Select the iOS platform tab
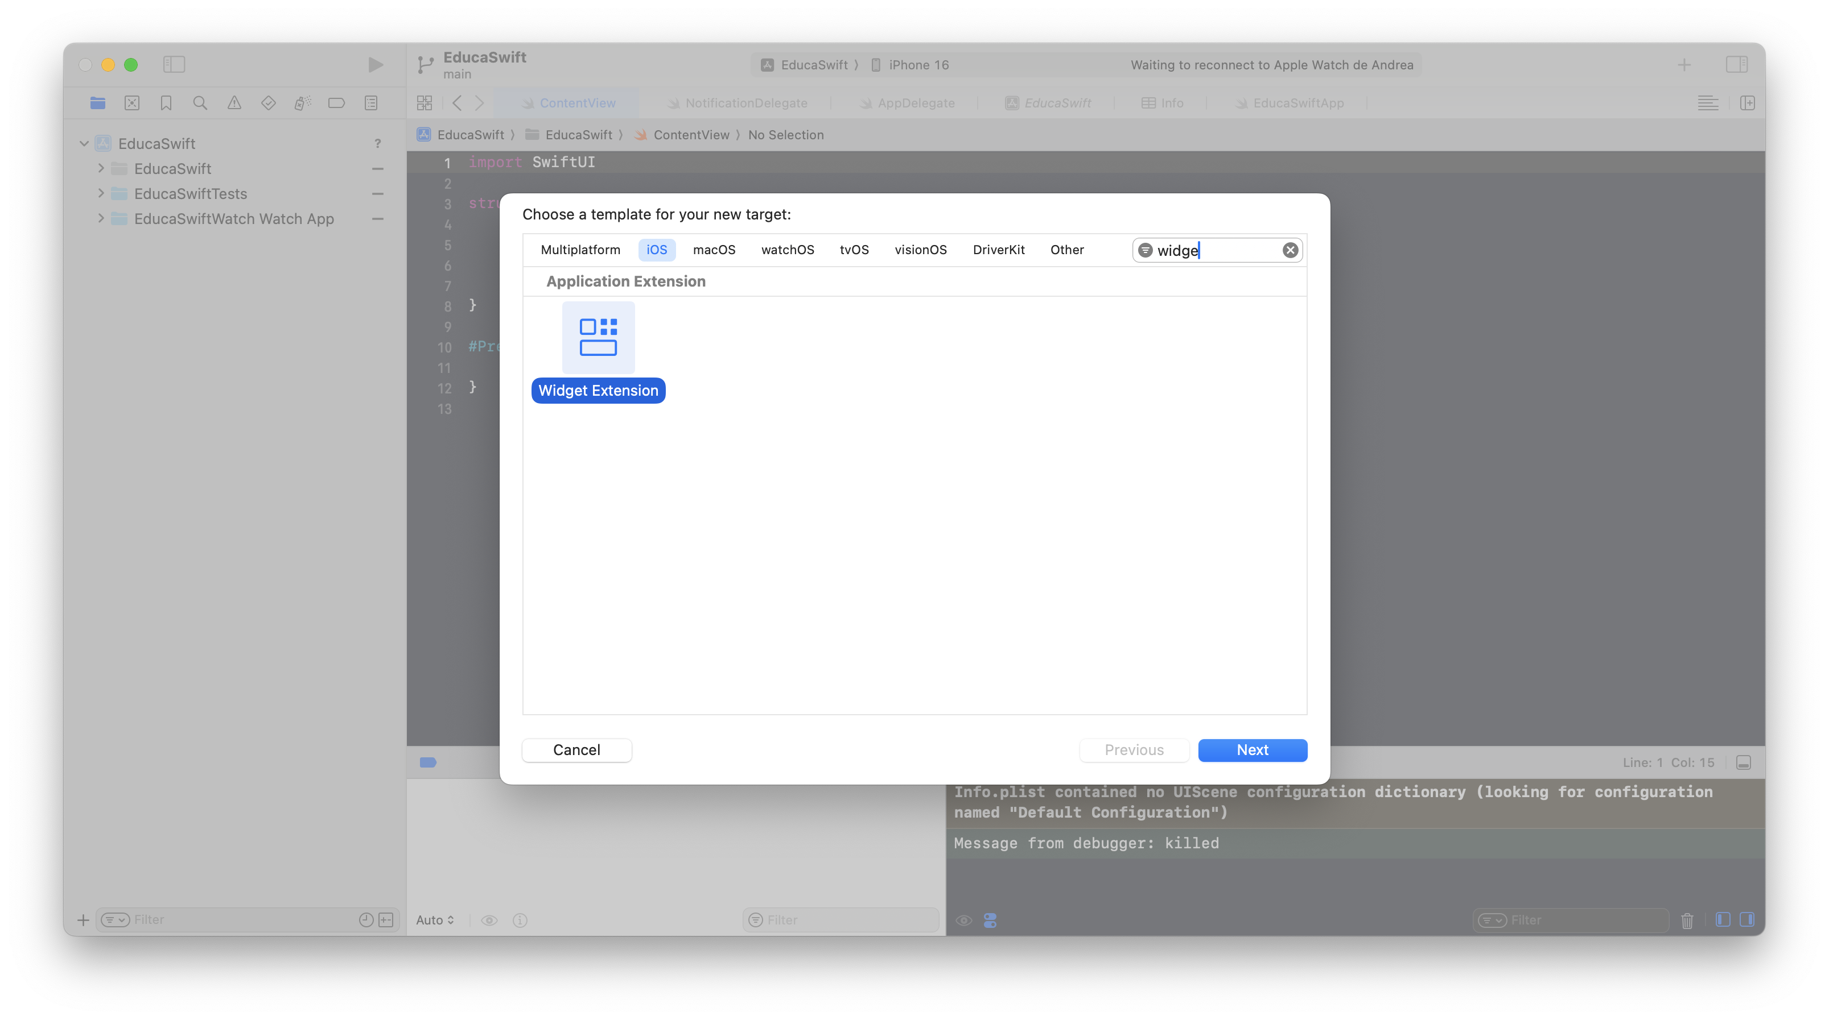Image resolution: width=1829 pixels, height=1020 pixels. point(656,250)
